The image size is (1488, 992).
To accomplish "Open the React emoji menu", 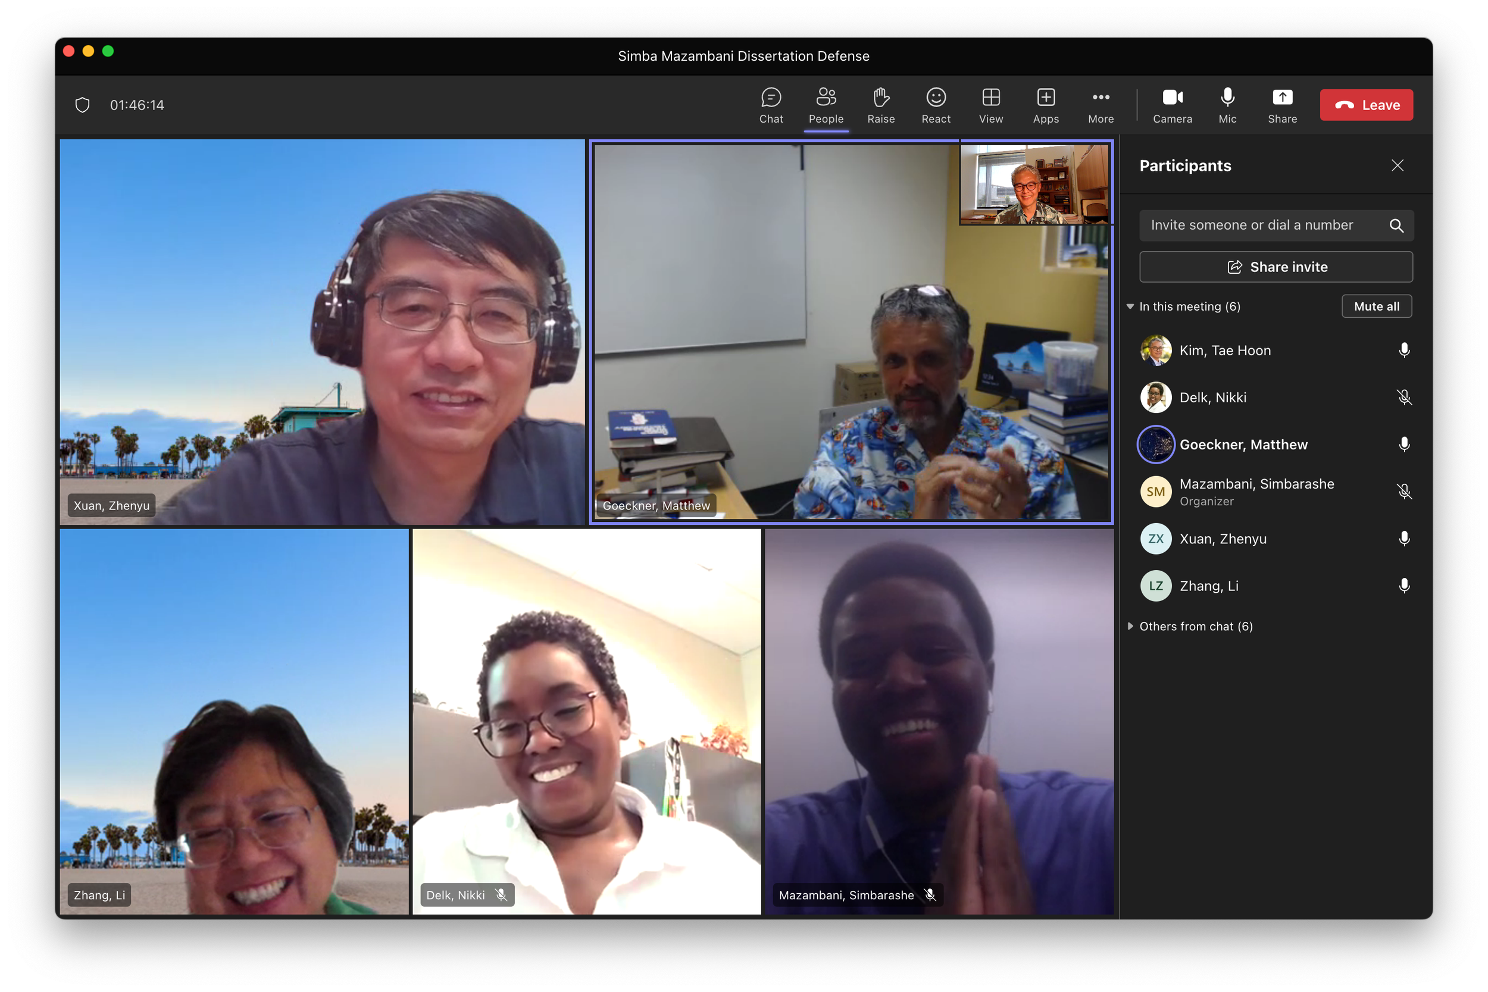I will point(936,105).
